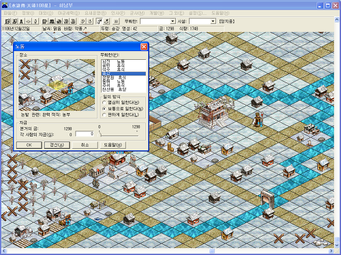Click the app icon in the main window title bar
This screenshot has width=341, height=255.
coord(5,5)
